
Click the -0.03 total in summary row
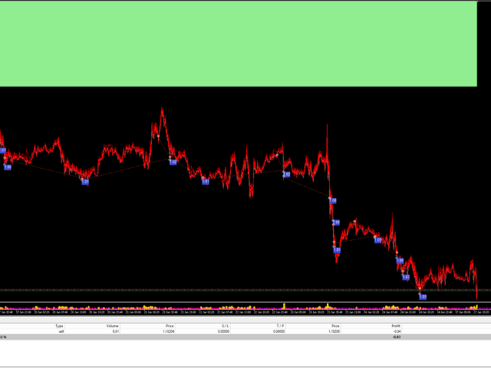pos(396,337)
